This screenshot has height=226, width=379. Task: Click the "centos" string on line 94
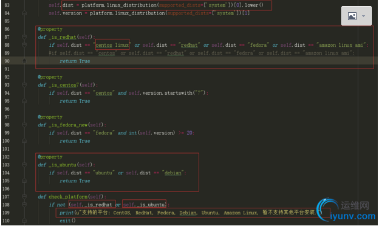tap(104, 93)
